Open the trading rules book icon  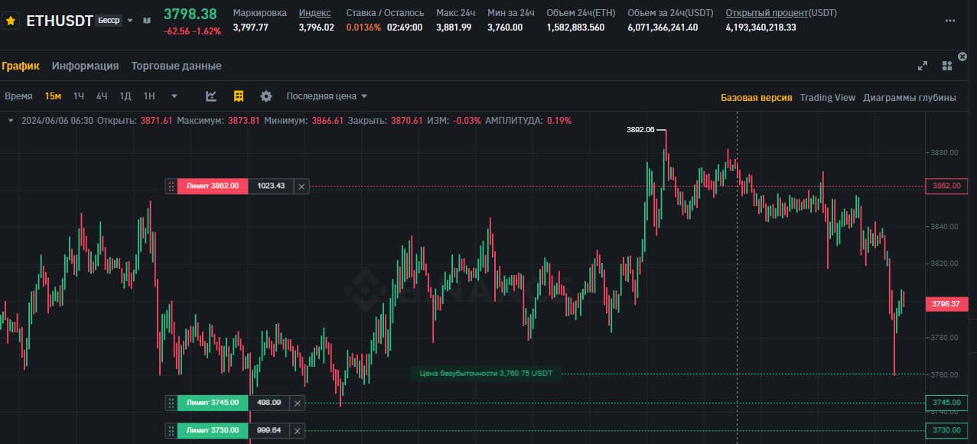pyautogui.click(x=147, y=21)
